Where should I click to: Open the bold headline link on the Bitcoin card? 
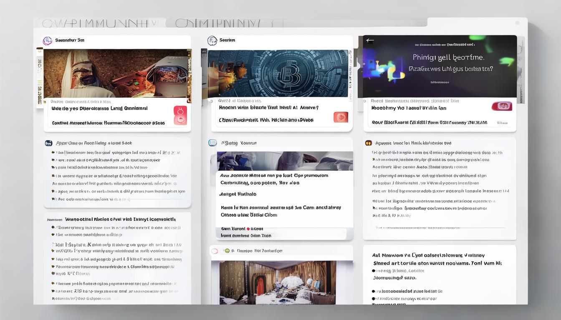(x=268, y=107)
